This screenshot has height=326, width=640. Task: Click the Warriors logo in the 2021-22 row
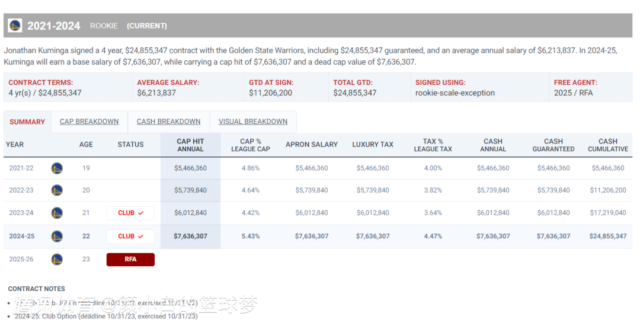click(x=57, y=168)
